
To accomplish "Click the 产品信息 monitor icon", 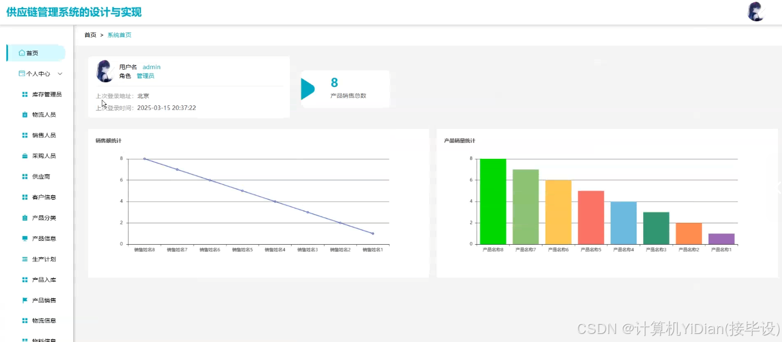I will point(25,238).
